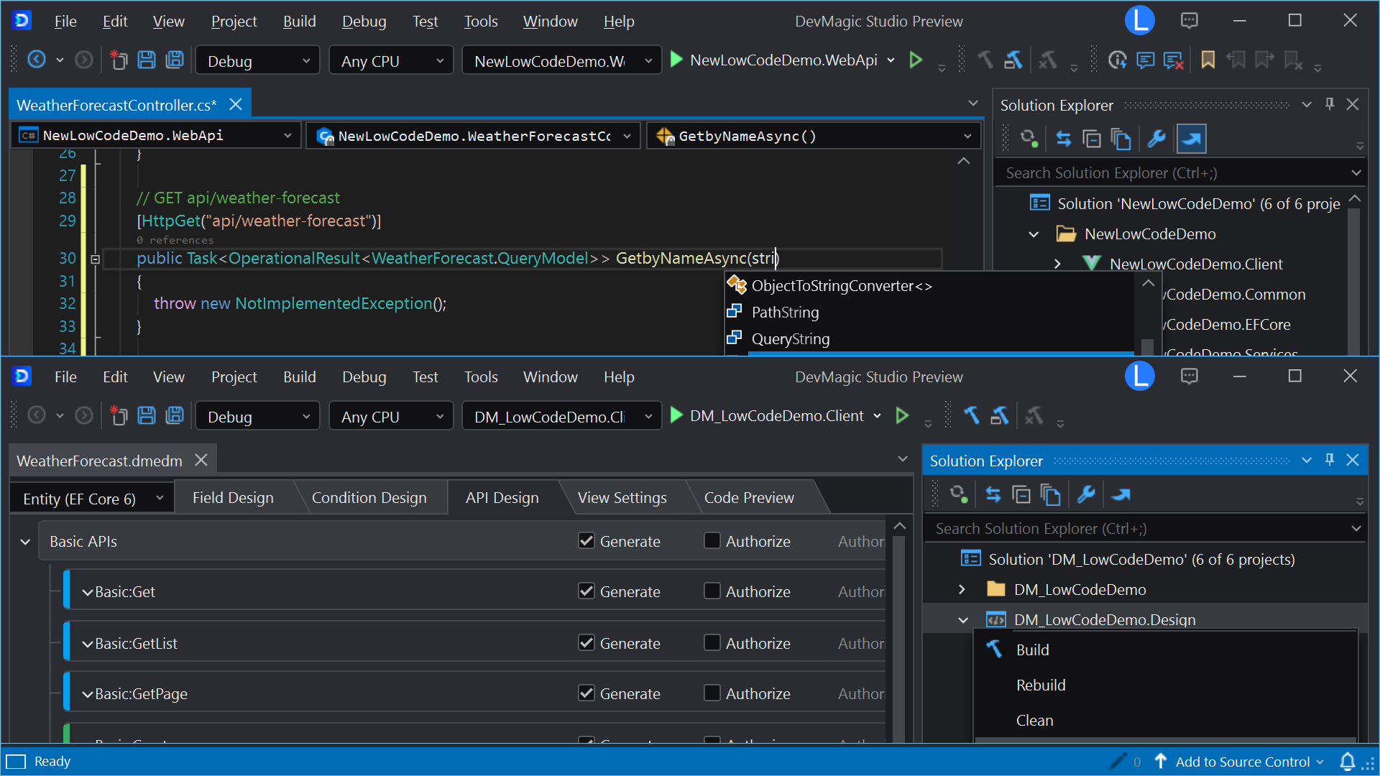Collapse the Basic APIs section
The width and height of the screenshot is (1380, 776).
[25, 542]
